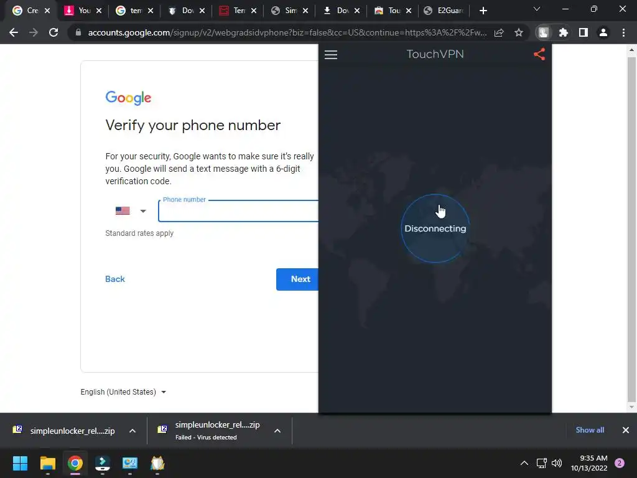Screen dimensions: 637x478
Task: Switch to the E2Guard tab
Action: (444, 11)
